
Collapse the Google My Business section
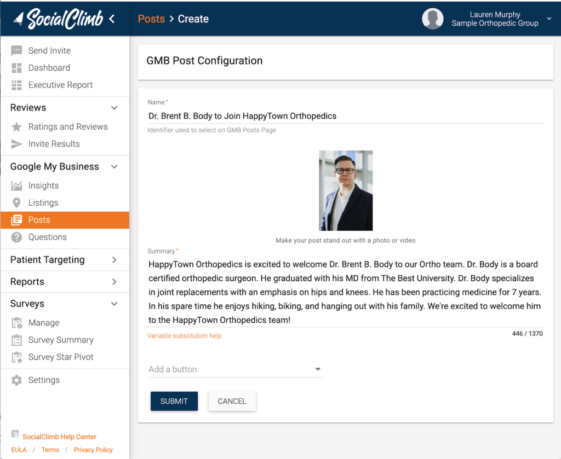pyautogui.click(x=114, y=167)
